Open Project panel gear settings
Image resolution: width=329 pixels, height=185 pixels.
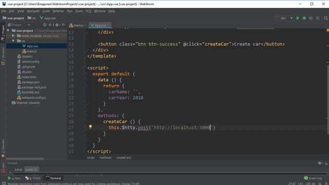coord(57,25)
